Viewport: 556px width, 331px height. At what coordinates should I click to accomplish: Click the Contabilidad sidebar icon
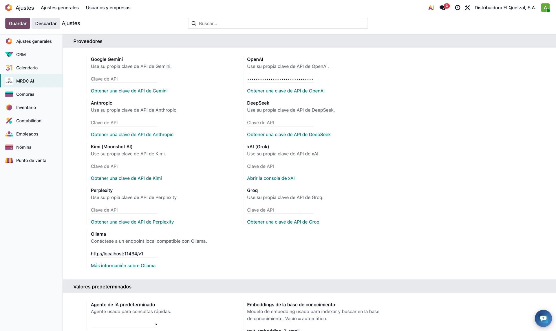coord(9,121)
